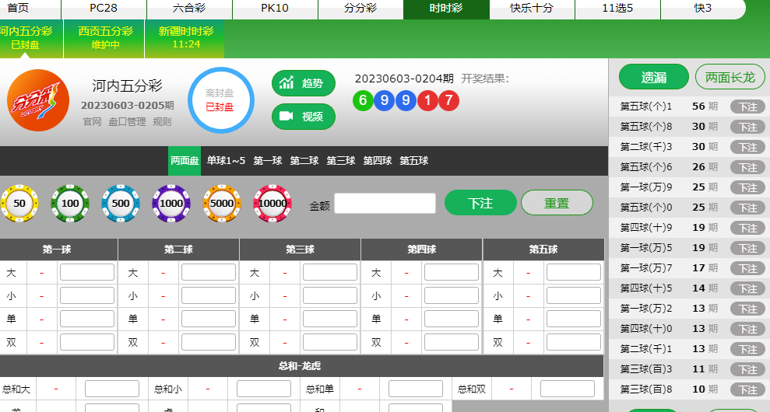Choose the purple 1000 chip
This screenshot has width=770, height=412.
(x=171, y=203)
